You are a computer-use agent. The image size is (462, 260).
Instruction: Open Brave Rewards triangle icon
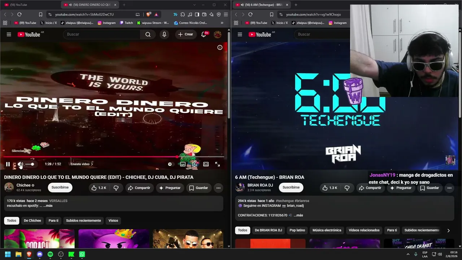(x=156, y=14)
